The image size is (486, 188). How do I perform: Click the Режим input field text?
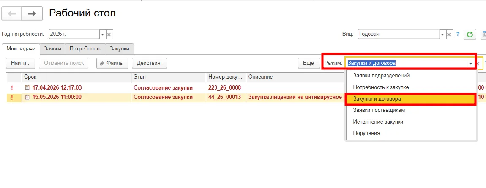[371, 63]
